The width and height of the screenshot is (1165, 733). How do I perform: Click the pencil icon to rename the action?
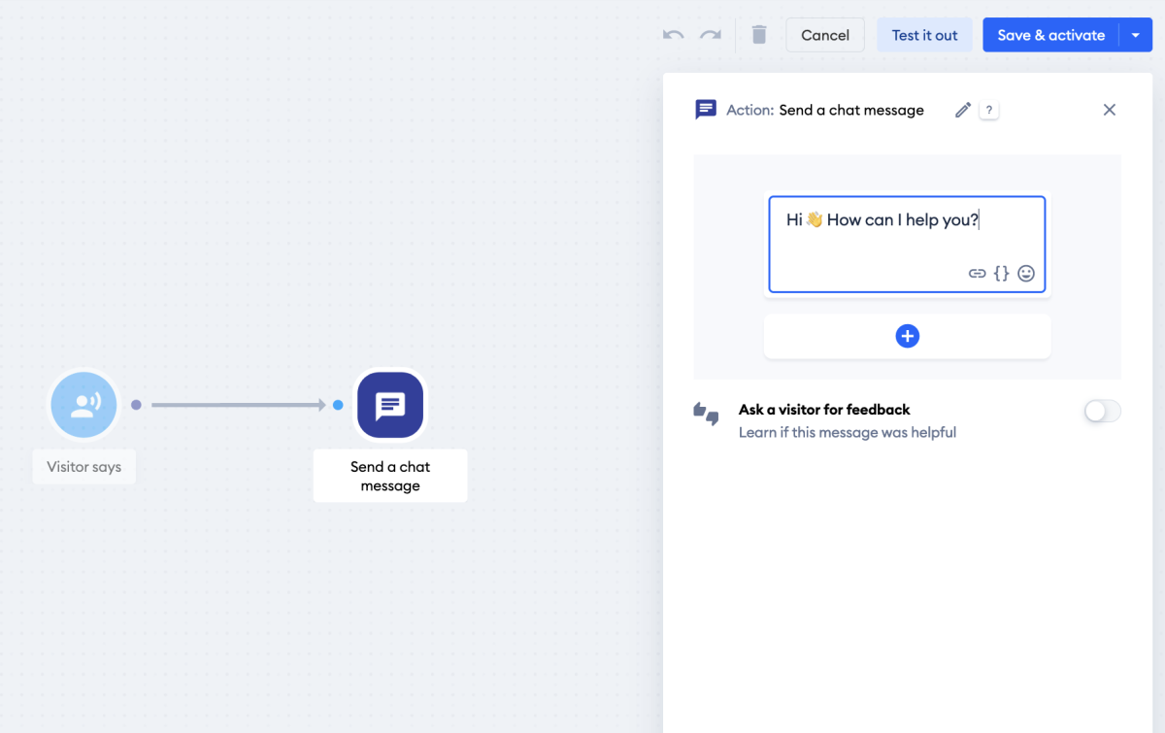tap(962, 110)
